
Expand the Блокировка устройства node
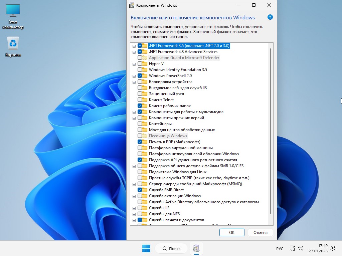(134, 82)
